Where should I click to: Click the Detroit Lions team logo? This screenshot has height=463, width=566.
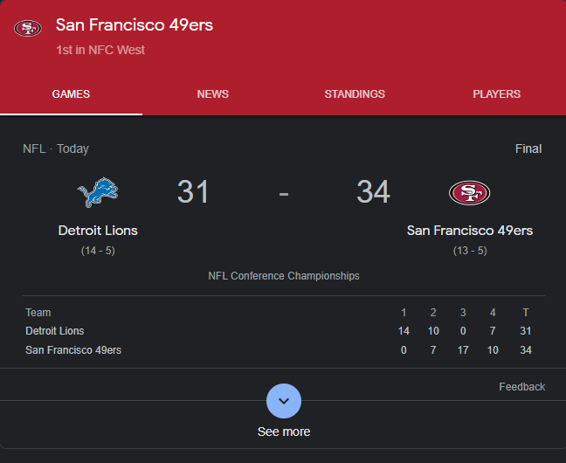point(98,192)
